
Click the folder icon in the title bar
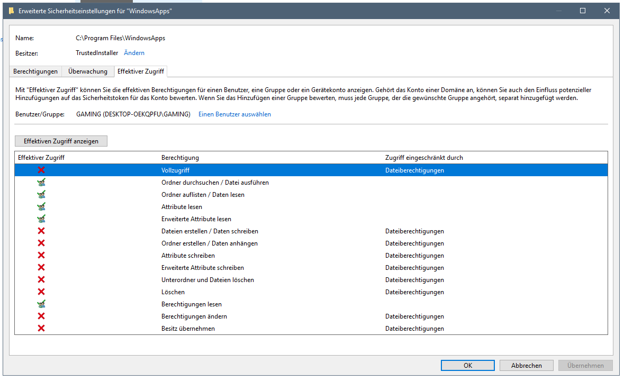[x=12, y=11]
